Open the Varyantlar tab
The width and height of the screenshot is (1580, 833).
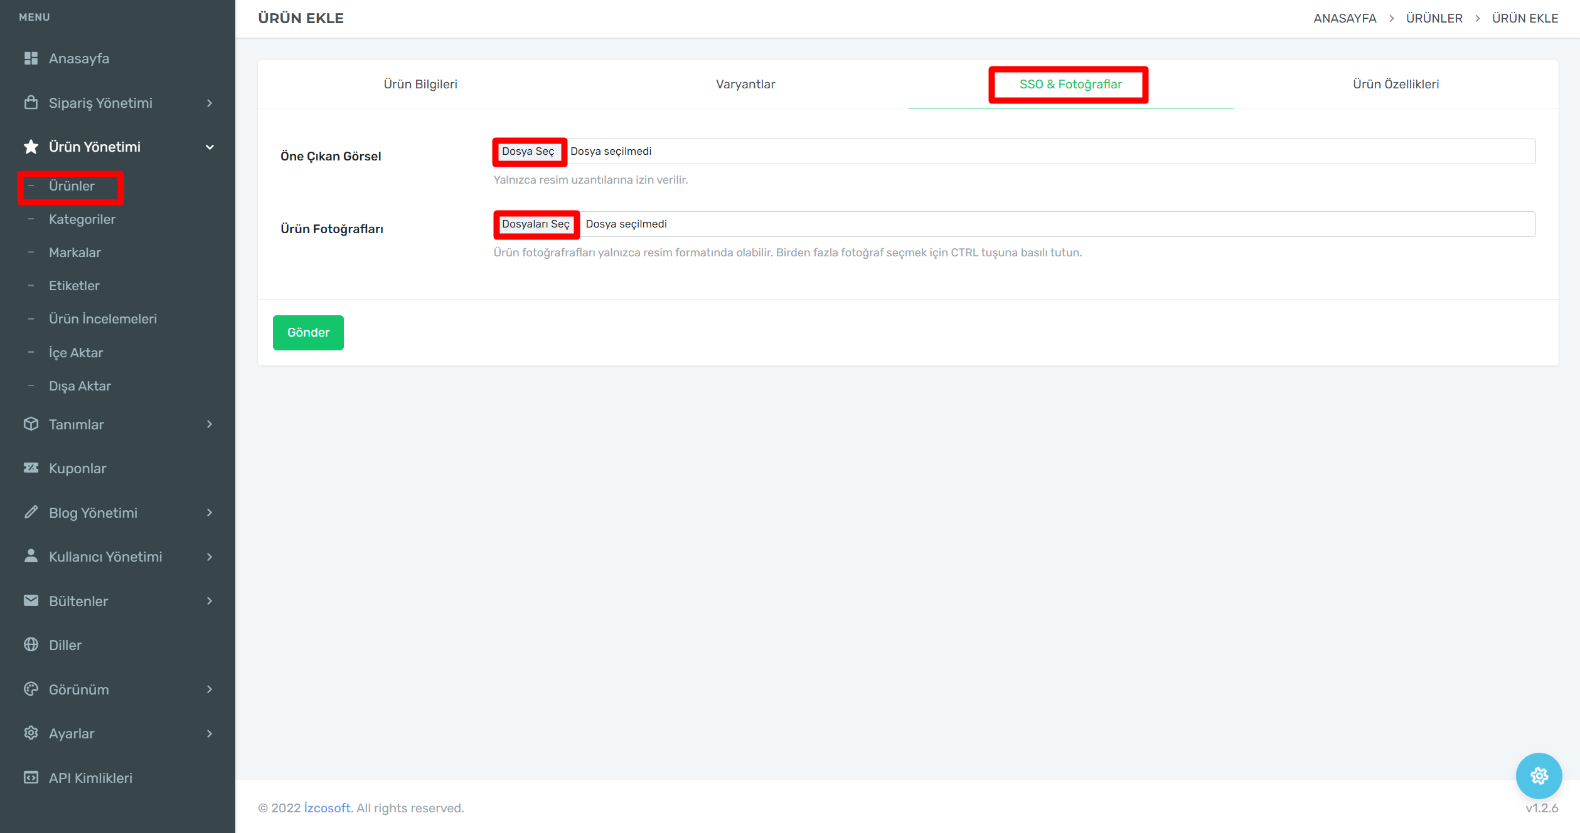pos(745,84)
